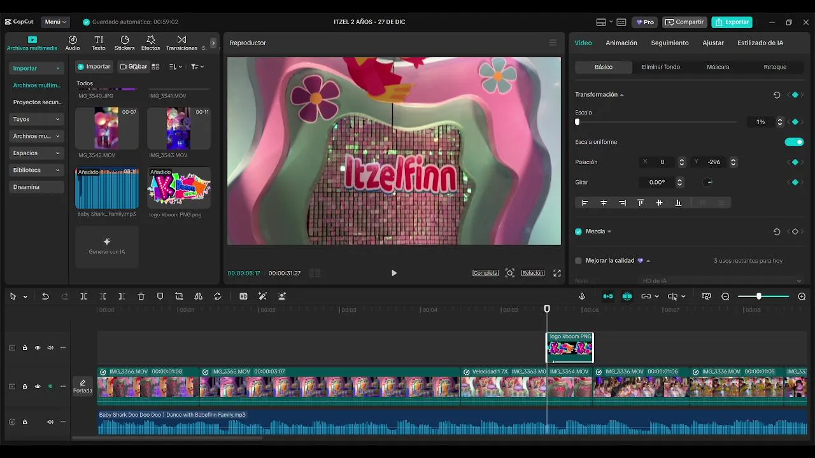Uncheck the Mezcla checkbox
This screenshot has width=815, height=458.
click(x=578, y=232)
